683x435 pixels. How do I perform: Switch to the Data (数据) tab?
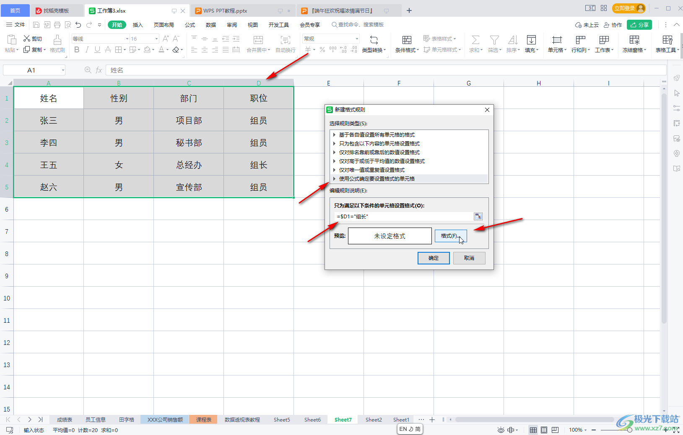click(x=211, y=25)
